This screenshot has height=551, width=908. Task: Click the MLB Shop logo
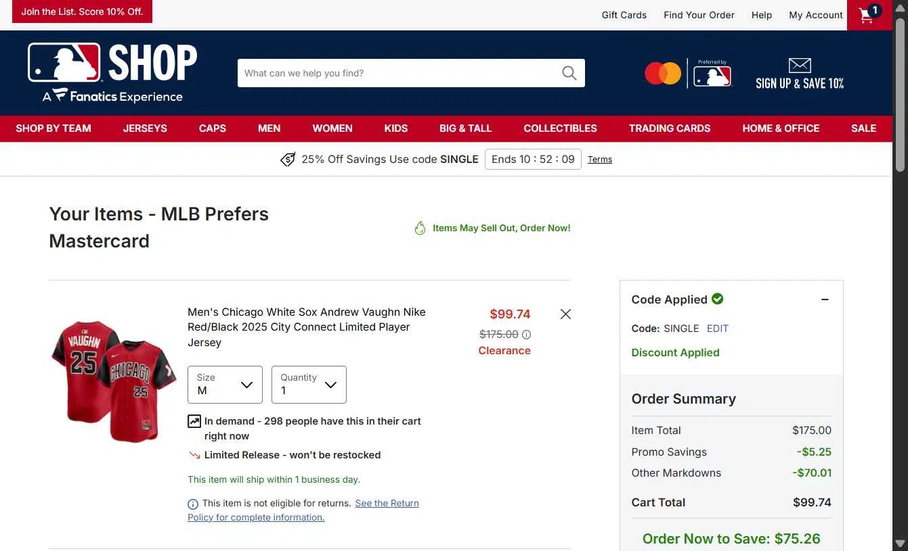pyautogui.click(x=112, y=72)
